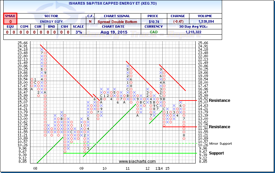Screen dimensions: 275x173
Task: Click the 09 year marker on x-axis
Action: 81,168
